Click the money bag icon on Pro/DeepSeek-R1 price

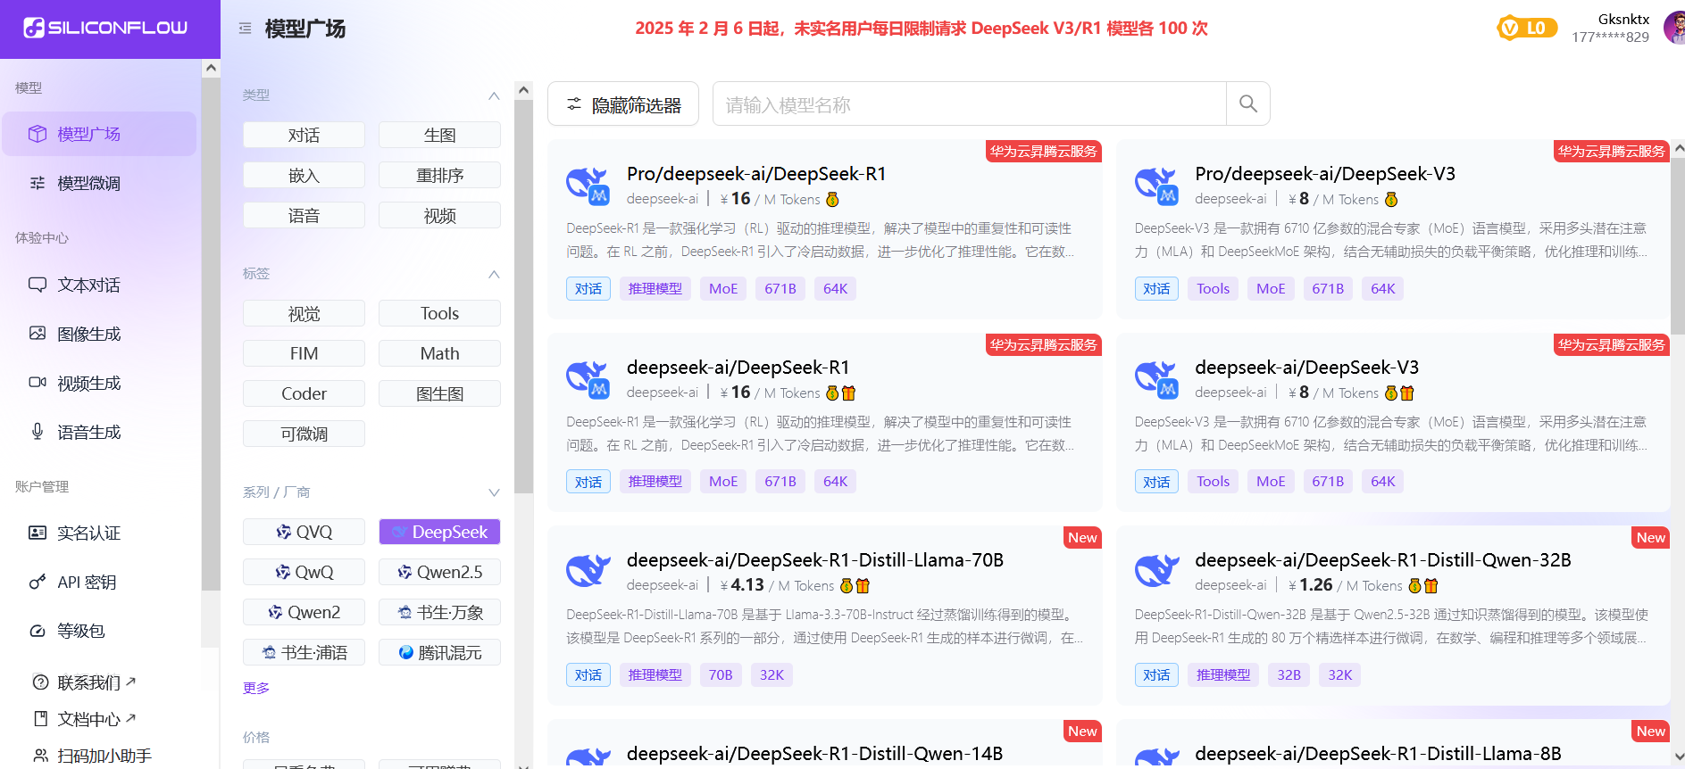[832, 199]
